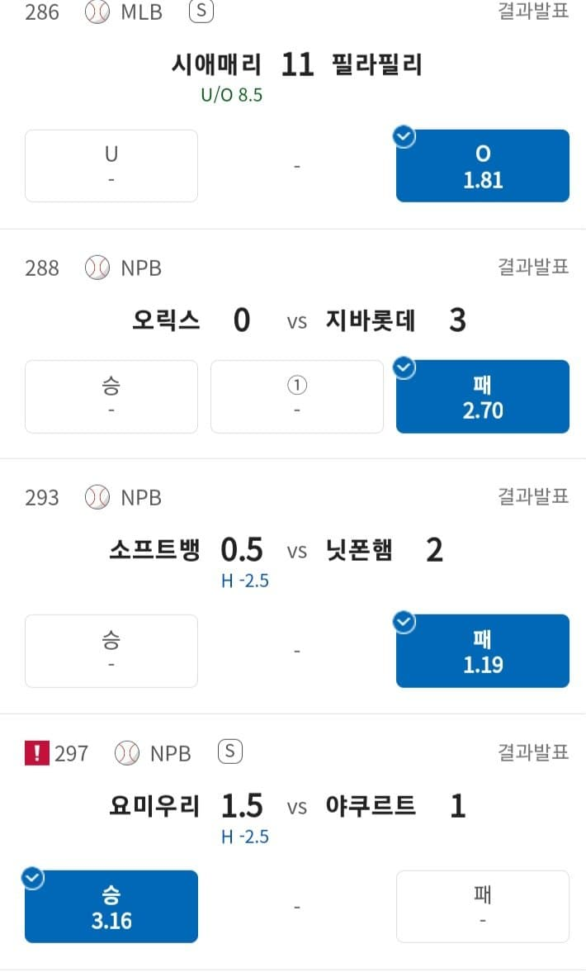Select the 승 option for 소프트뱅 match

[x=111, y=651]
